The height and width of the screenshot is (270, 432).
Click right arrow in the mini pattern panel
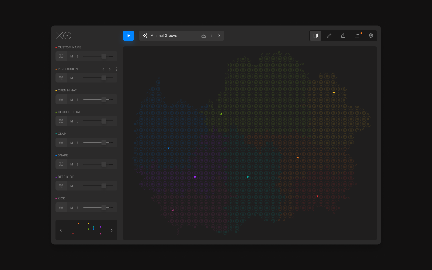pyautogui.click(x=112, y=231)
